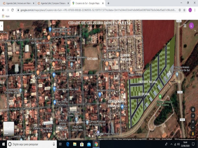Open the purple Google account avatar on map

(191, 25)
